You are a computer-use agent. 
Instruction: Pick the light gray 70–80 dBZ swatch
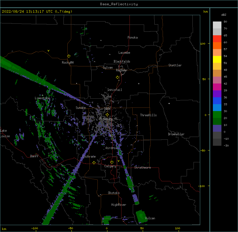pos(217,25)
